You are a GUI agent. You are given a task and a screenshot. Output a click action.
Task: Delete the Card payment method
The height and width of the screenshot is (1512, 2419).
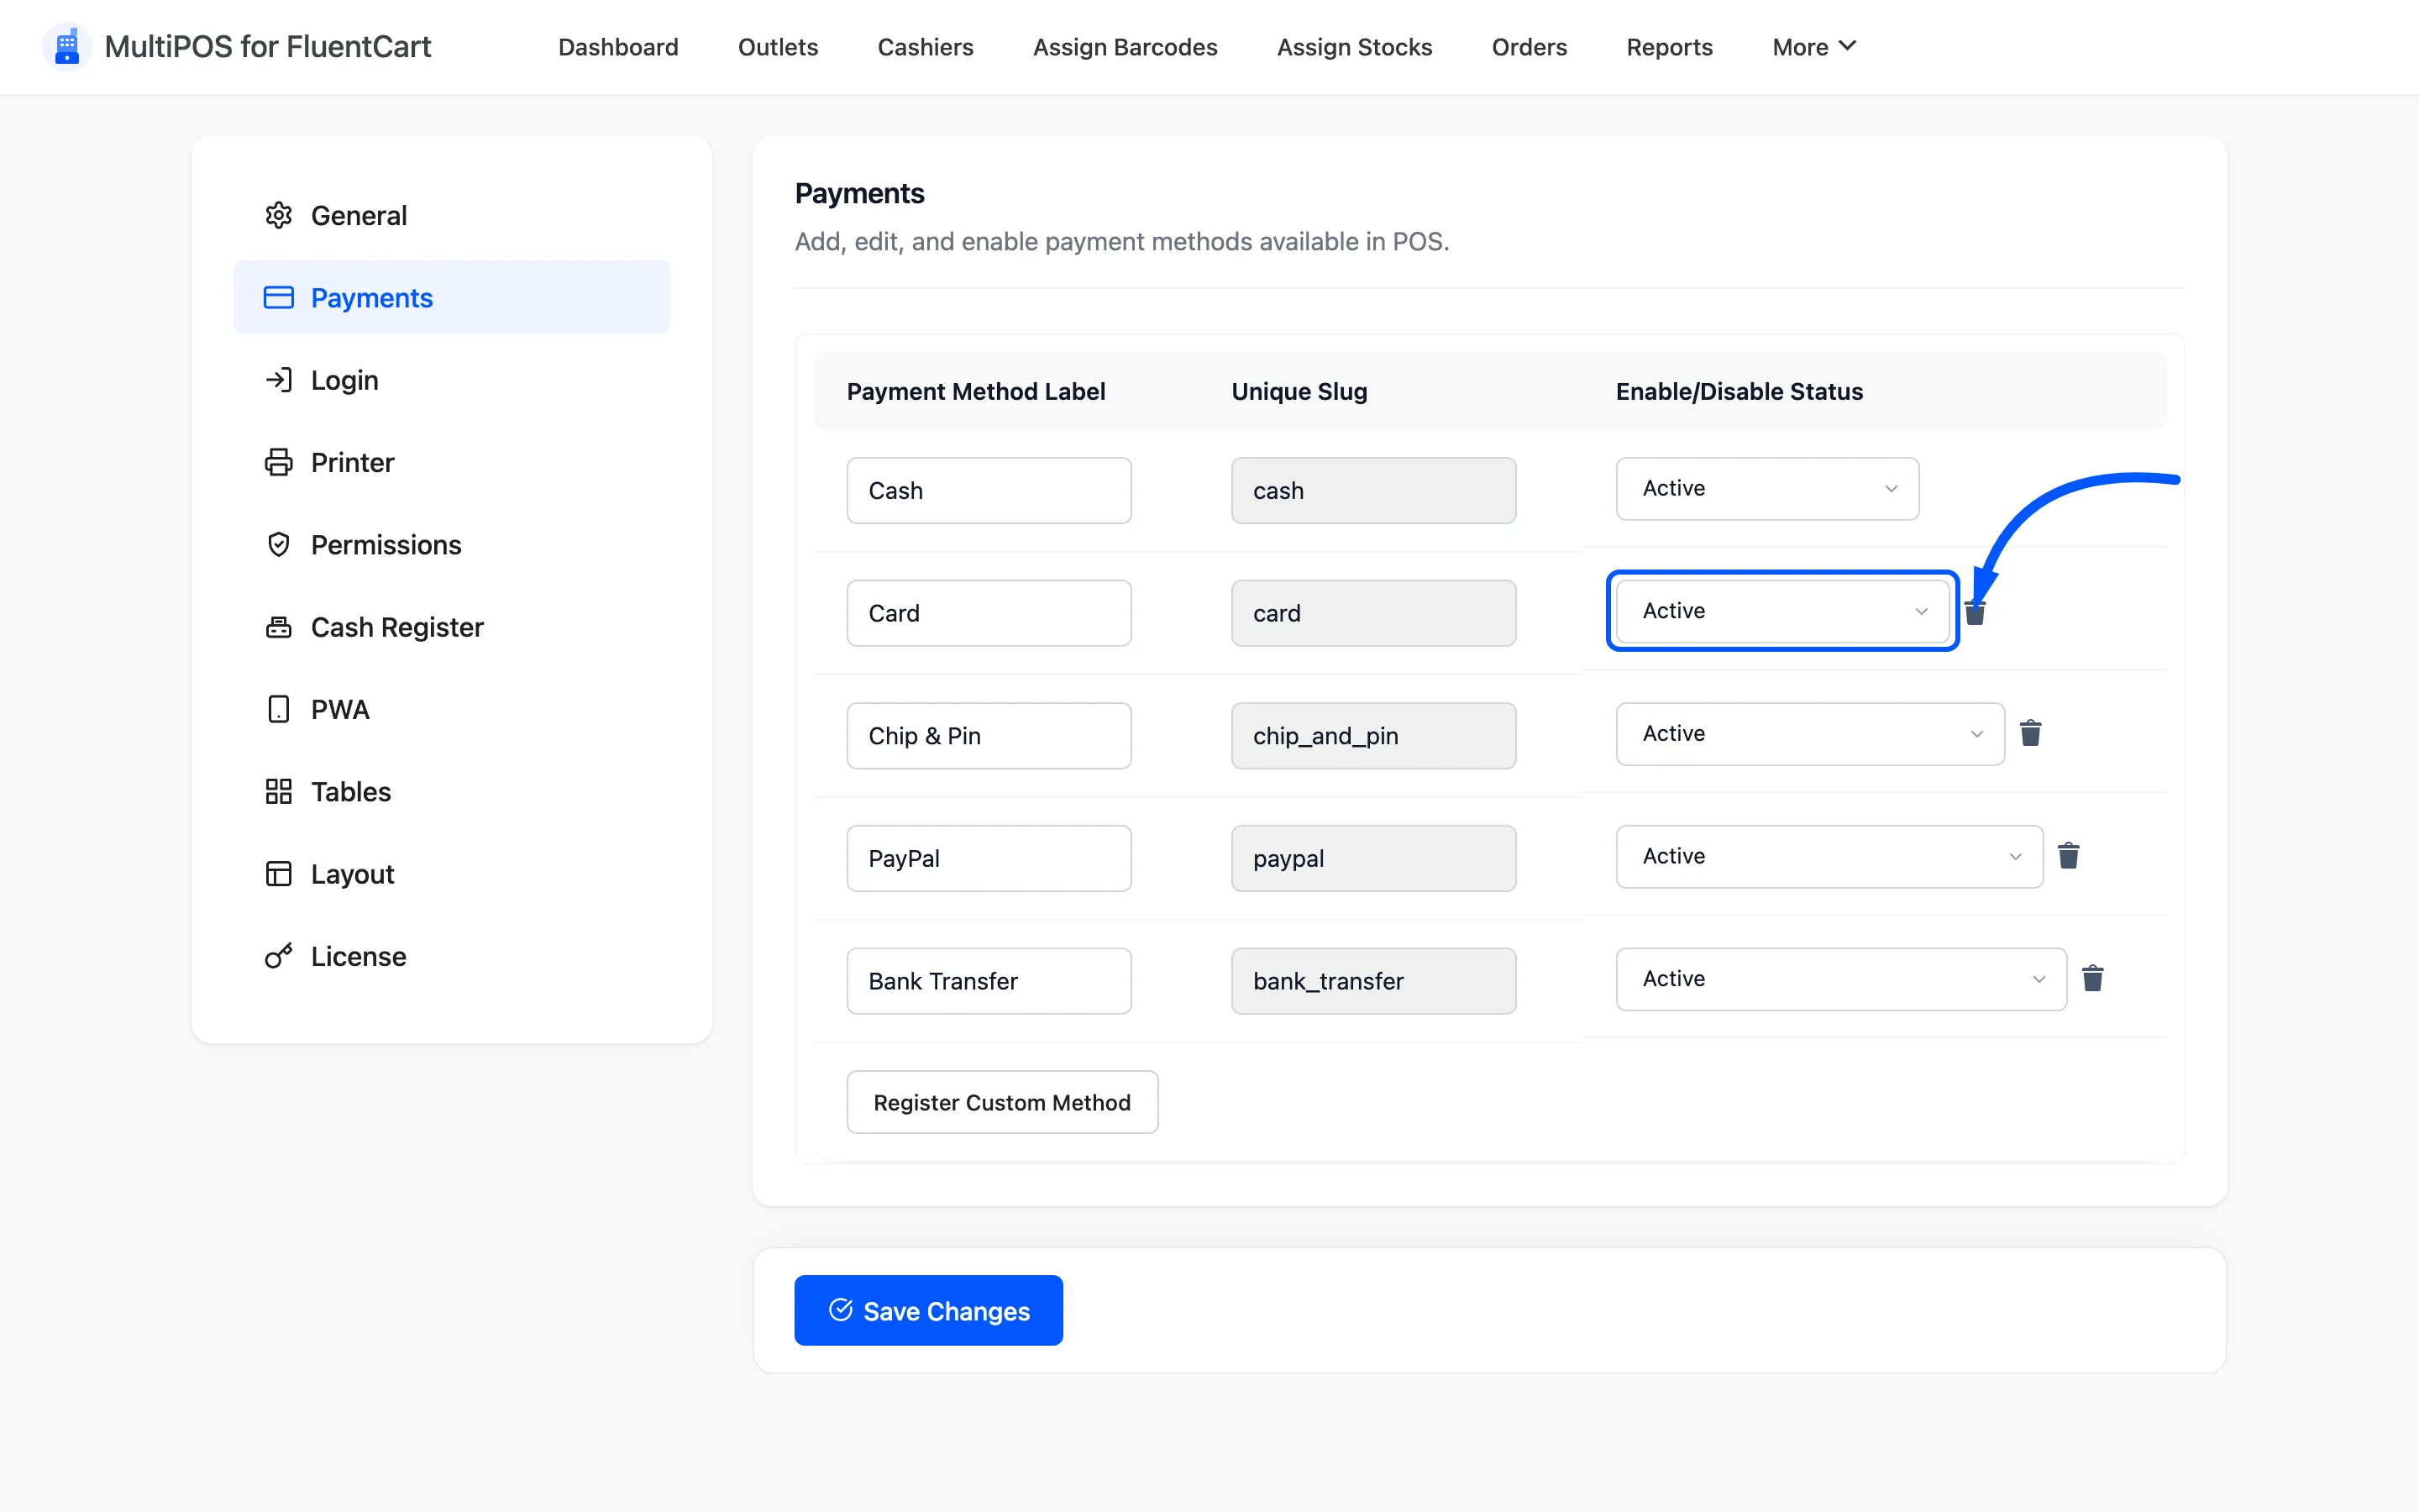tap(1976, 612)
